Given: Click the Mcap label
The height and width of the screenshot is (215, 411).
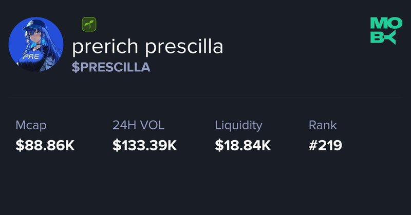Looking at the screenshot, I should click(x=31, y=125).
